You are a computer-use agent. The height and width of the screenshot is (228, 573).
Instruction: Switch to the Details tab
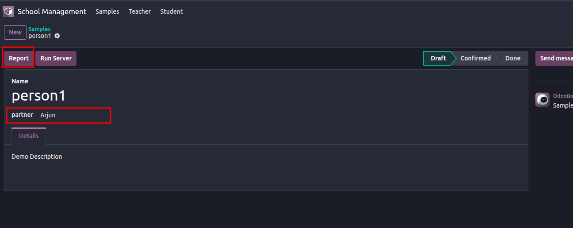coord(29,136)
